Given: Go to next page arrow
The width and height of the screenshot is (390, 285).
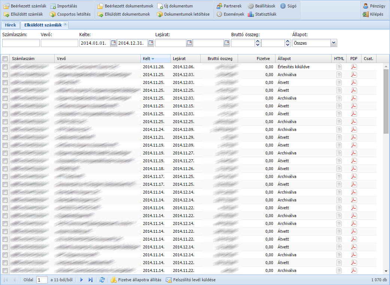Looking at the screenshot, I should click(x=82, y=280).
